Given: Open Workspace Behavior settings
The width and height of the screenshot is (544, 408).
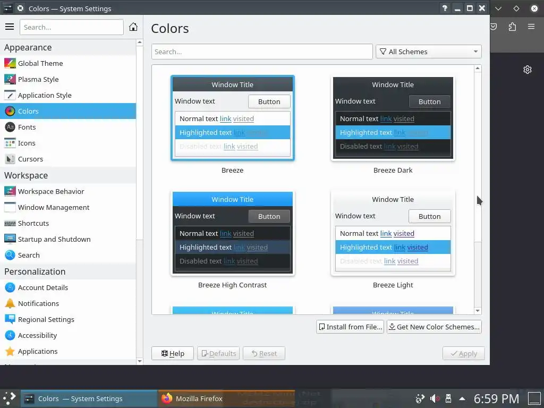Looking at the screenshot, I should [x=68, y=191].
